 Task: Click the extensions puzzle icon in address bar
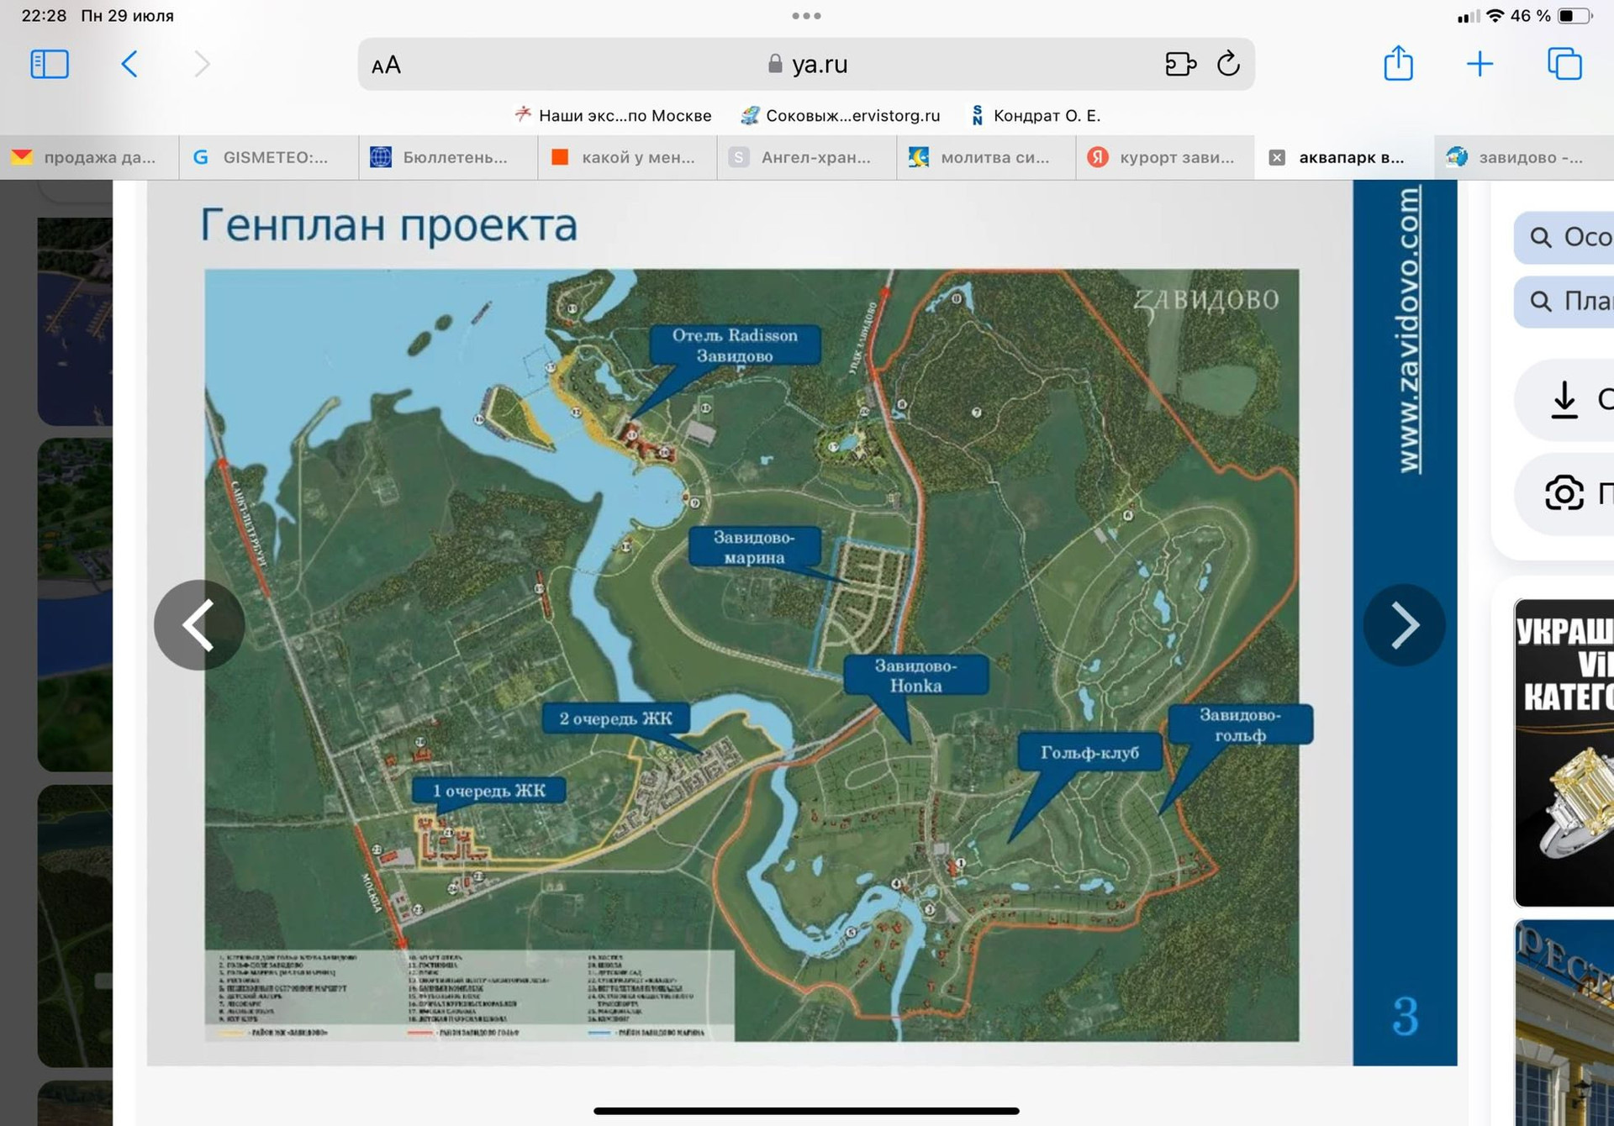1180,64
